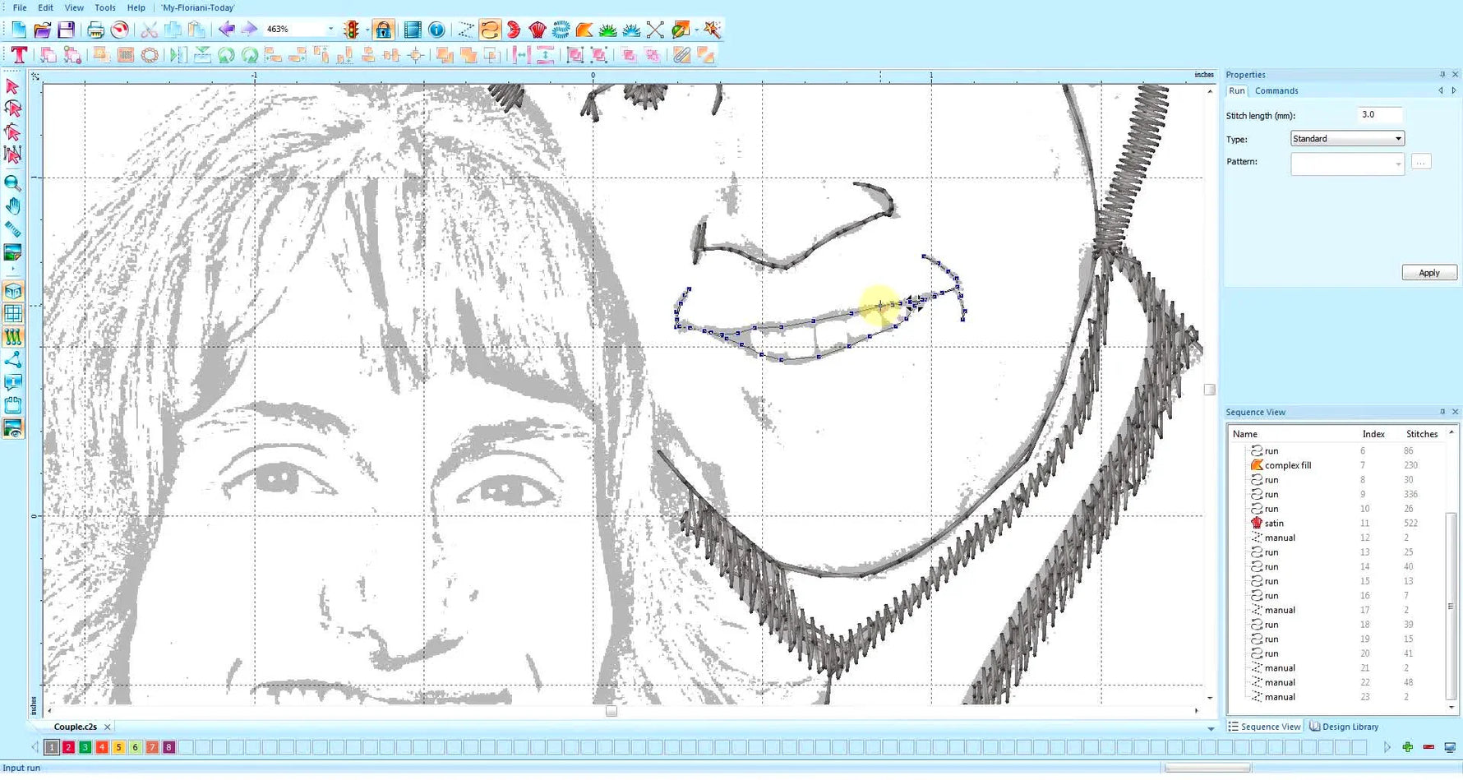Toggle the image eye visibility button
This screenshot has height=780, width=1463.
13,428
